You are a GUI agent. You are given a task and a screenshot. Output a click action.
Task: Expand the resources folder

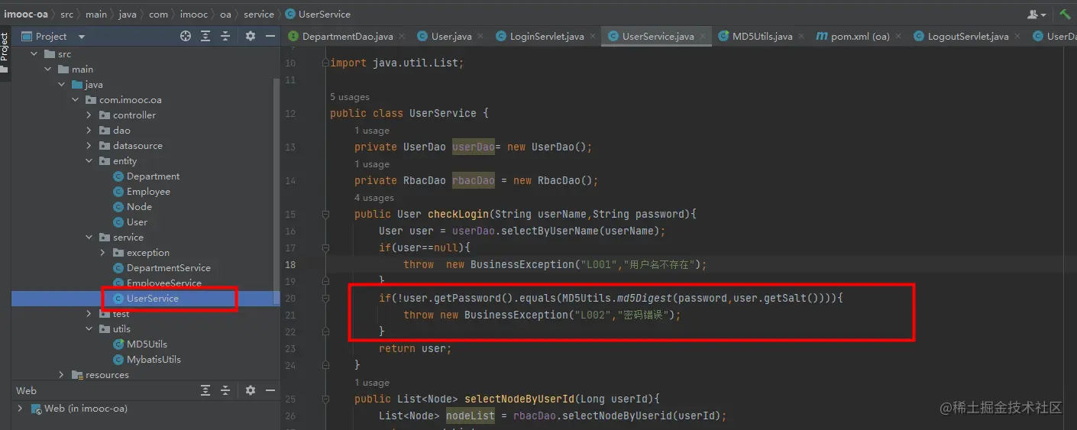62,375
